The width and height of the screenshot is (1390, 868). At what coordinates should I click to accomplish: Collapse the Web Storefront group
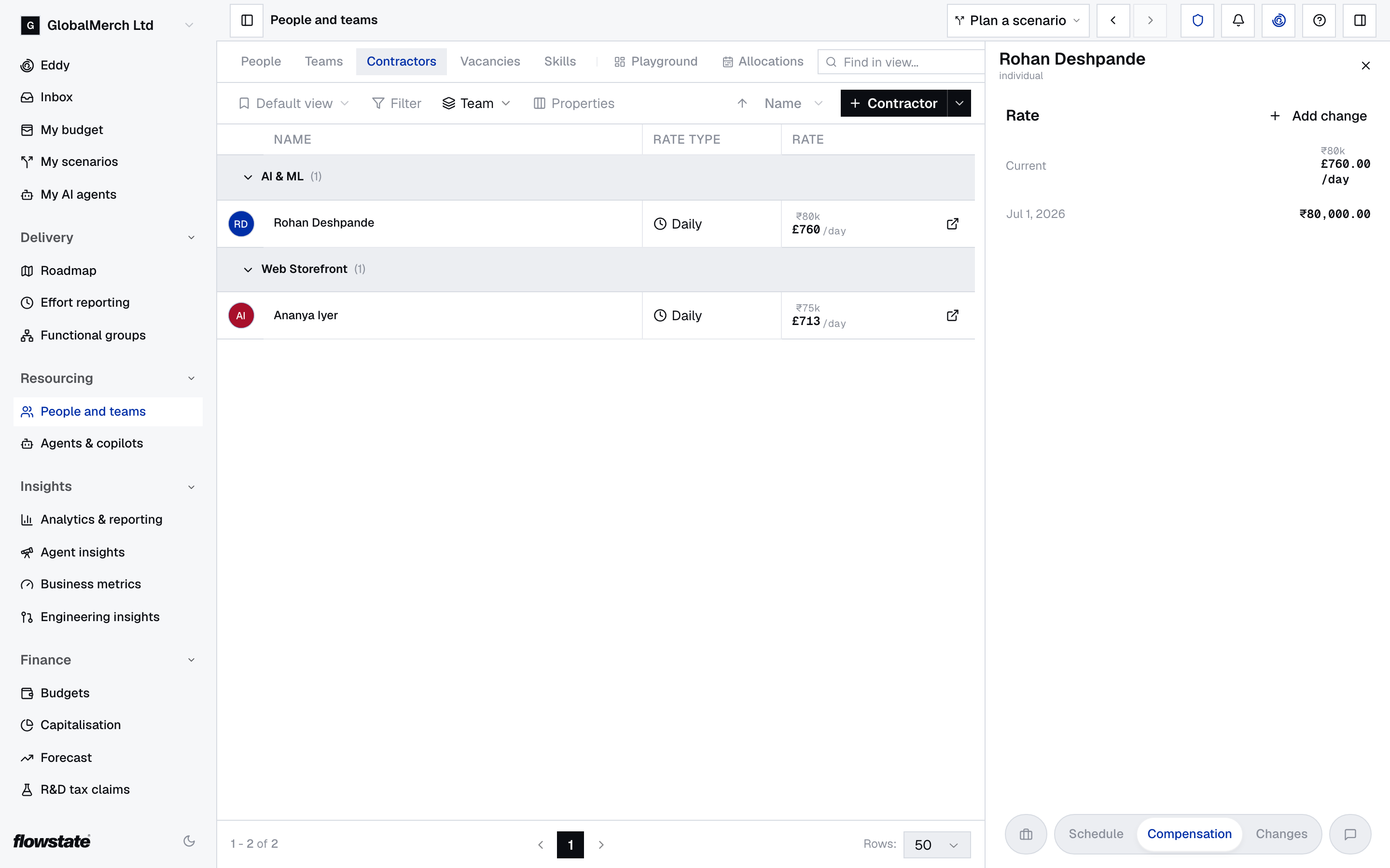click(x=248, y=269)
